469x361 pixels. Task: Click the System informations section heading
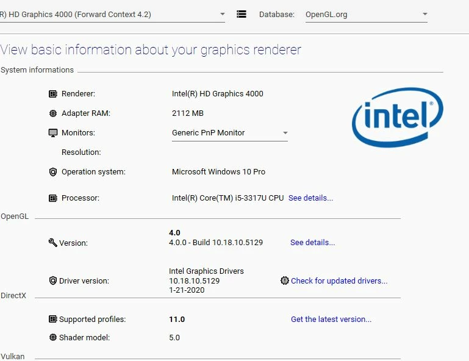37,70
